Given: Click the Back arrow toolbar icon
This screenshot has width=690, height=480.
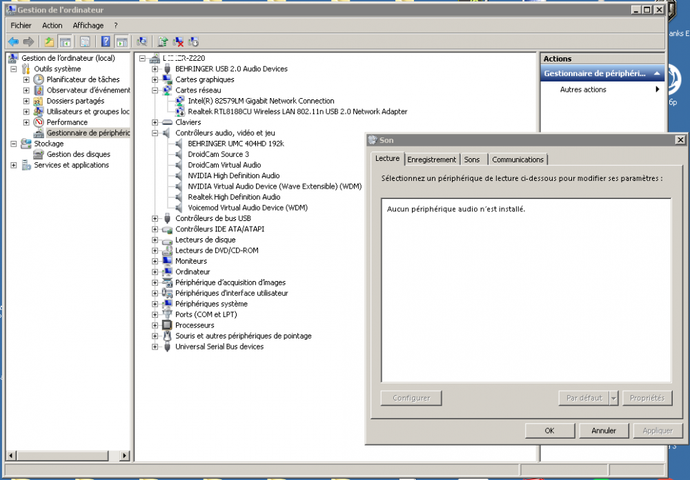Looking at the screenshot, I should 13,41.
